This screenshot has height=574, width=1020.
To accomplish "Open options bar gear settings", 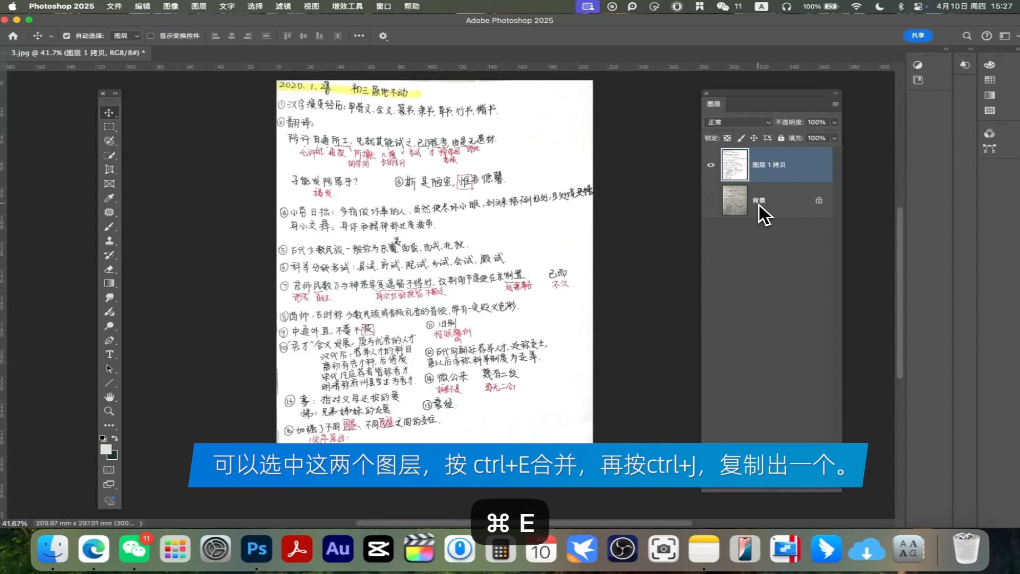I will pyautogui.click(x=383, y=36).
